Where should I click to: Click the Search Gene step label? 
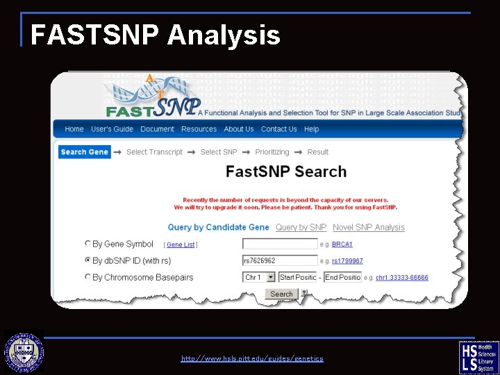coord(85,152)
